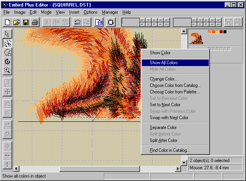Open the Options menu

(90, 12)
